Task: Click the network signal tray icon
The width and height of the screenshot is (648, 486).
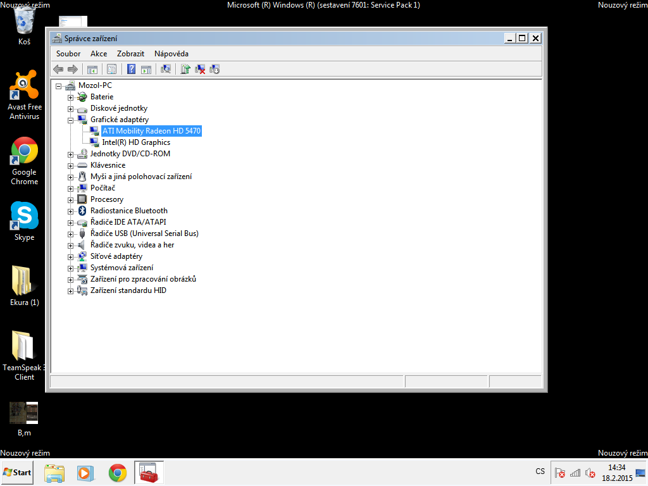Action: [575, 473]
